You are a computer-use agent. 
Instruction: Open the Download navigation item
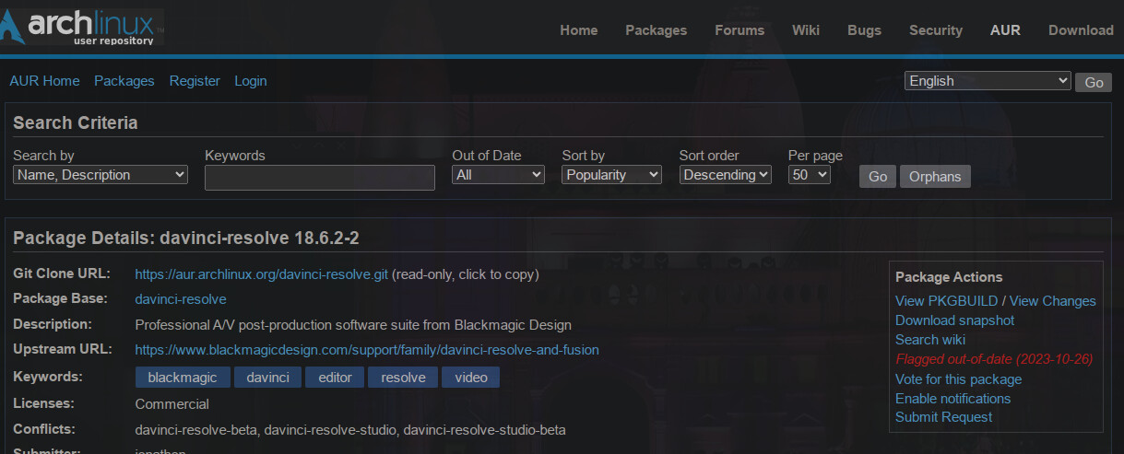pos(1081,30)
